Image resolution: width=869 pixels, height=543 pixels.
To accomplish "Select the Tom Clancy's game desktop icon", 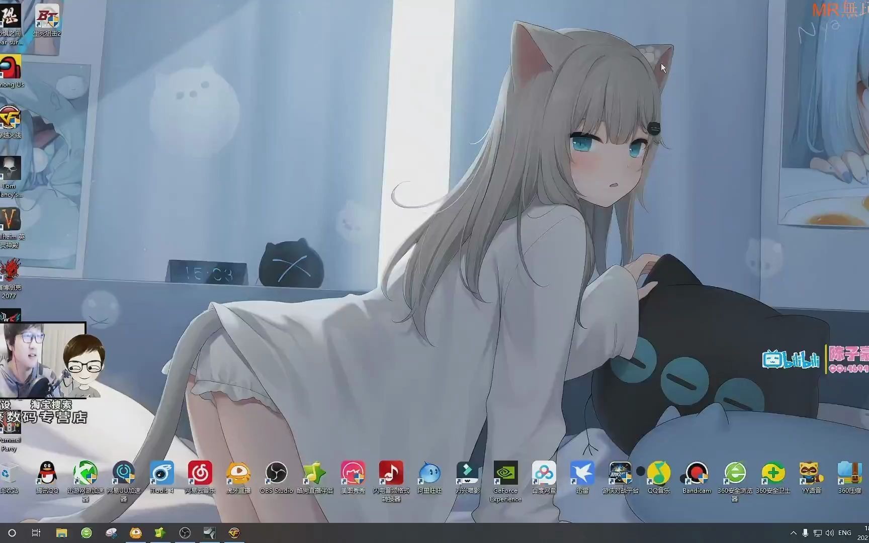I will point(10,177).
